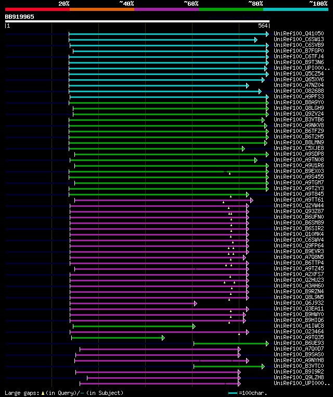Open UniRef100_A9PFS3 hit name
This screenshot has height=397, width=333.
tap(299, 97)
